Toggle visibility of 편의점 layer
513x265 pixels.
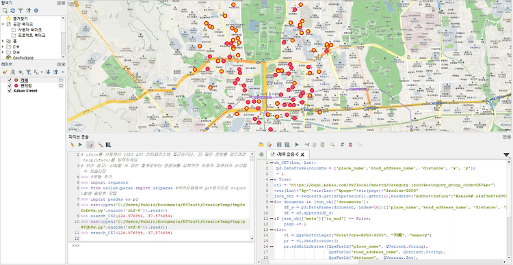[x=10, y=85]
